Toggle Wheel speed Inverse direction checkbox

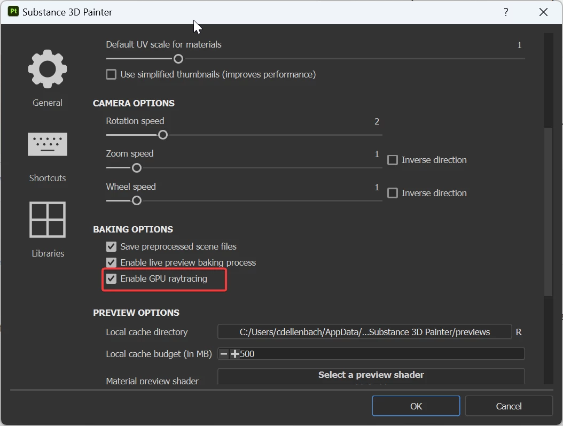point(393,193)
